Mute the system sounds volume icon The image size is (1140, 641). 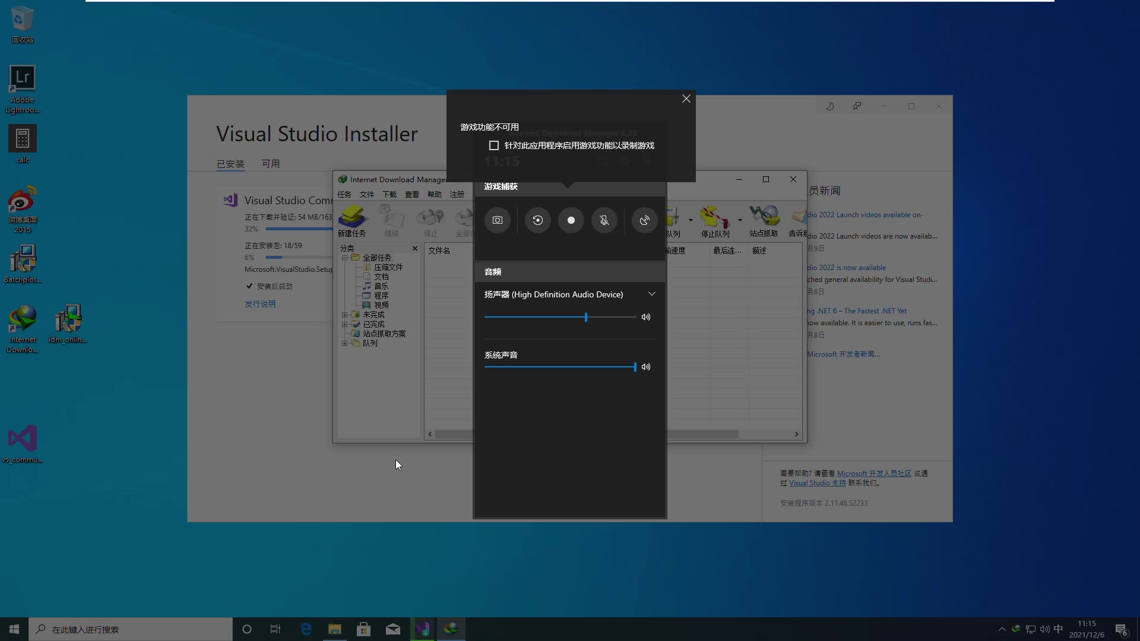pyautogui.click(x=646, y=367)
